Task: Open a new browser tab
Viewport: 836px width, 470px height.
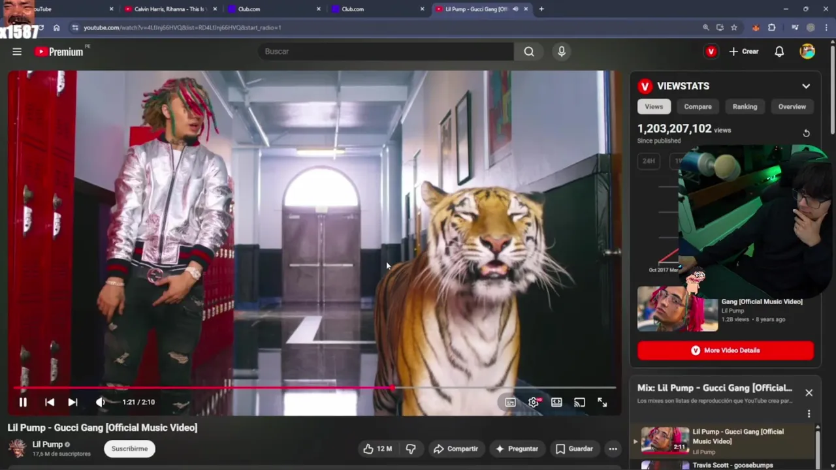Action: coord(541,9)
